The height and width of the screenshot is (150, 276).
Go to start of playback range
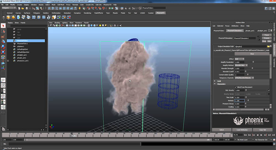pyautogui.click(x=245, y=135)
